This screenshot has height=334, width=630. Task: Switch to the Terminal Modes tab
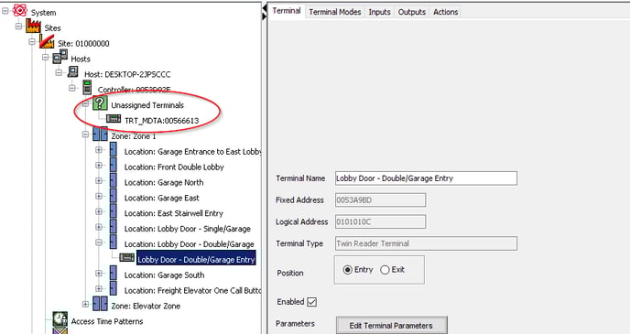[x=335, y=12]
